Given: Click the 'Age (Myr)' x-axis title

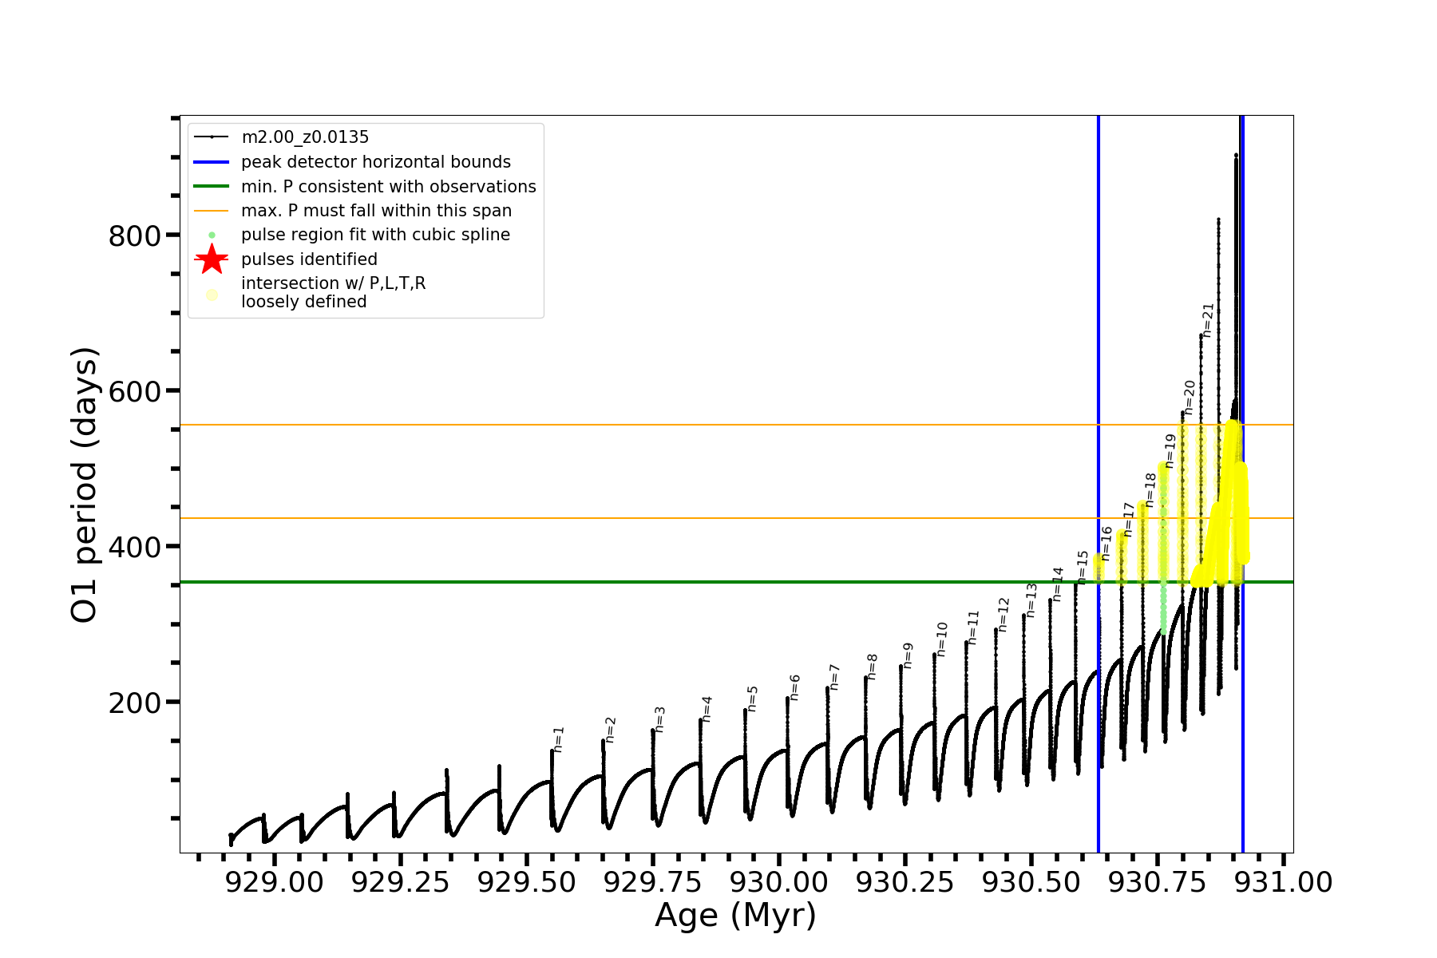Looking at the screenshot, I should tap(735, 915).
